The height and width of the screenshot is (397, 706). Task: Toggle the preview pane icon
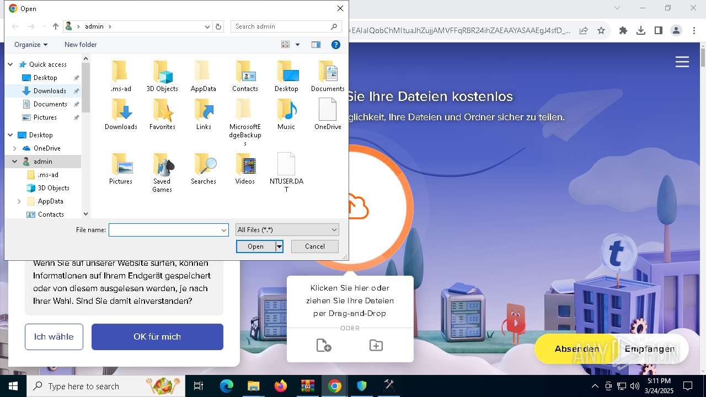[316, 45]
